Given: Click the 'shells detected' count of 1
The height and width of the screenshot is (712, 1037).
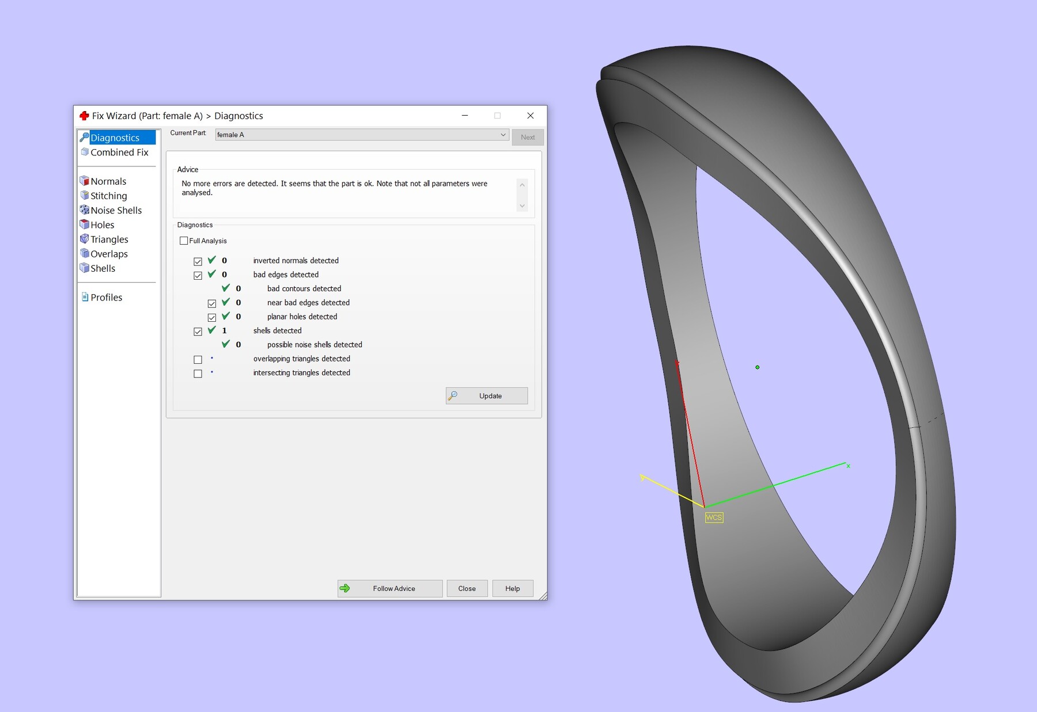Looking at the screenshot, I should click(225, 330).
